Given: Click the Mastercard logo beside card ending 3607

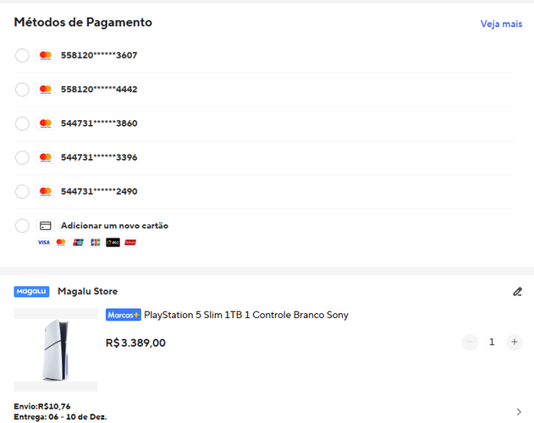Looking at the screenshot, I should [46, 55].
